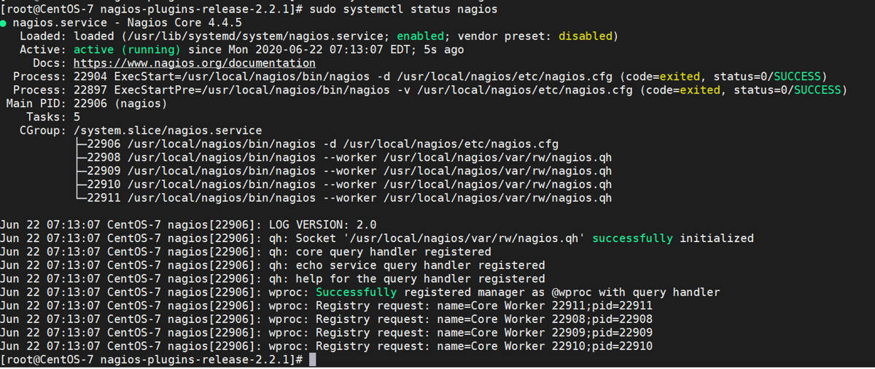This screenshot has height=369, width=875.
Task: Click log line 'Core Worker 22910;pid=22910'
Action: point(327,346)
